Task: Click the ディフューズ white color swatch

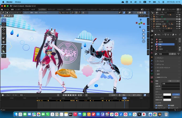Action: click(167, 95)
